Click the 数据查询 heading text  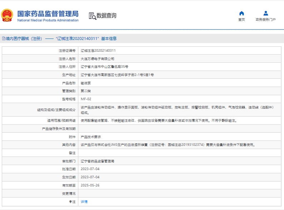click(106, 16)
